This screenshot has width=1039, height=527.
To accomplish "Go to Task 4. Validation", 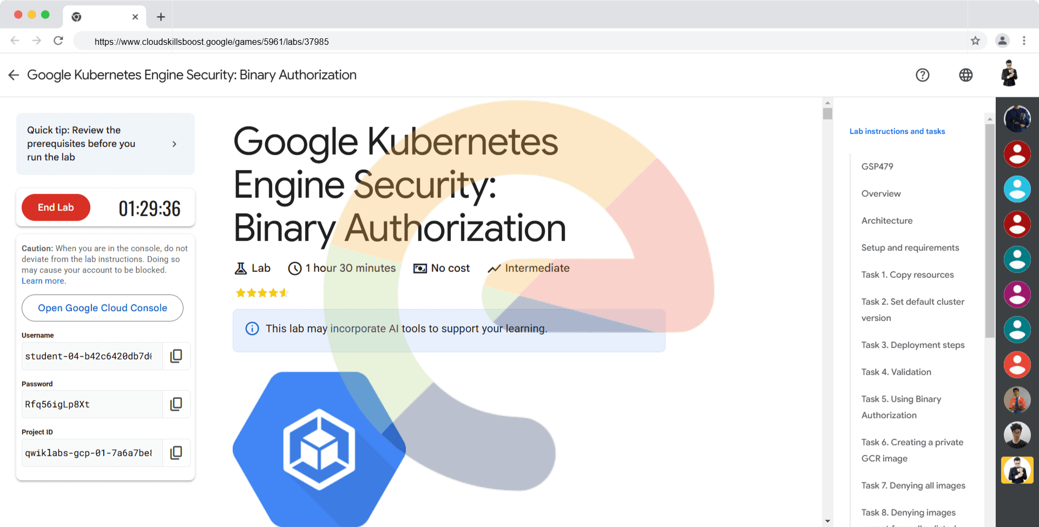I will (x=896, y=372).
